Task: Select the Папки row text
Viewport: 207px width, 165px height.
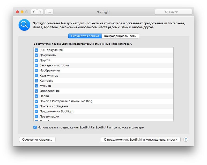Action: (x=44, y=96)
